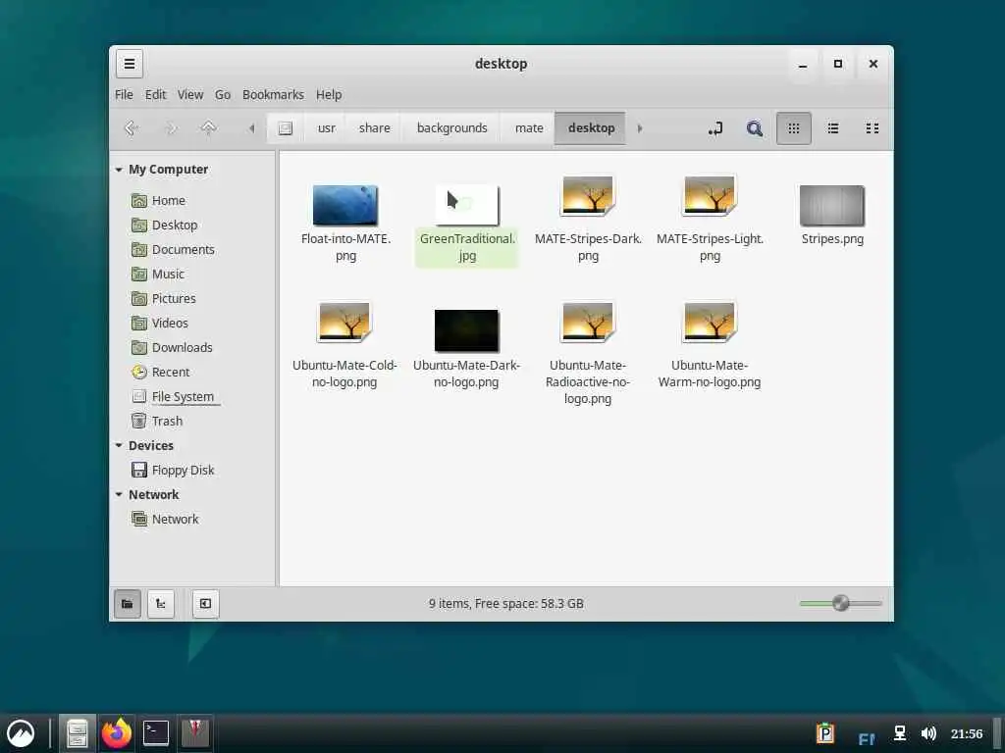
Task: Switch to compact view
Action: [x=872, y=128]
